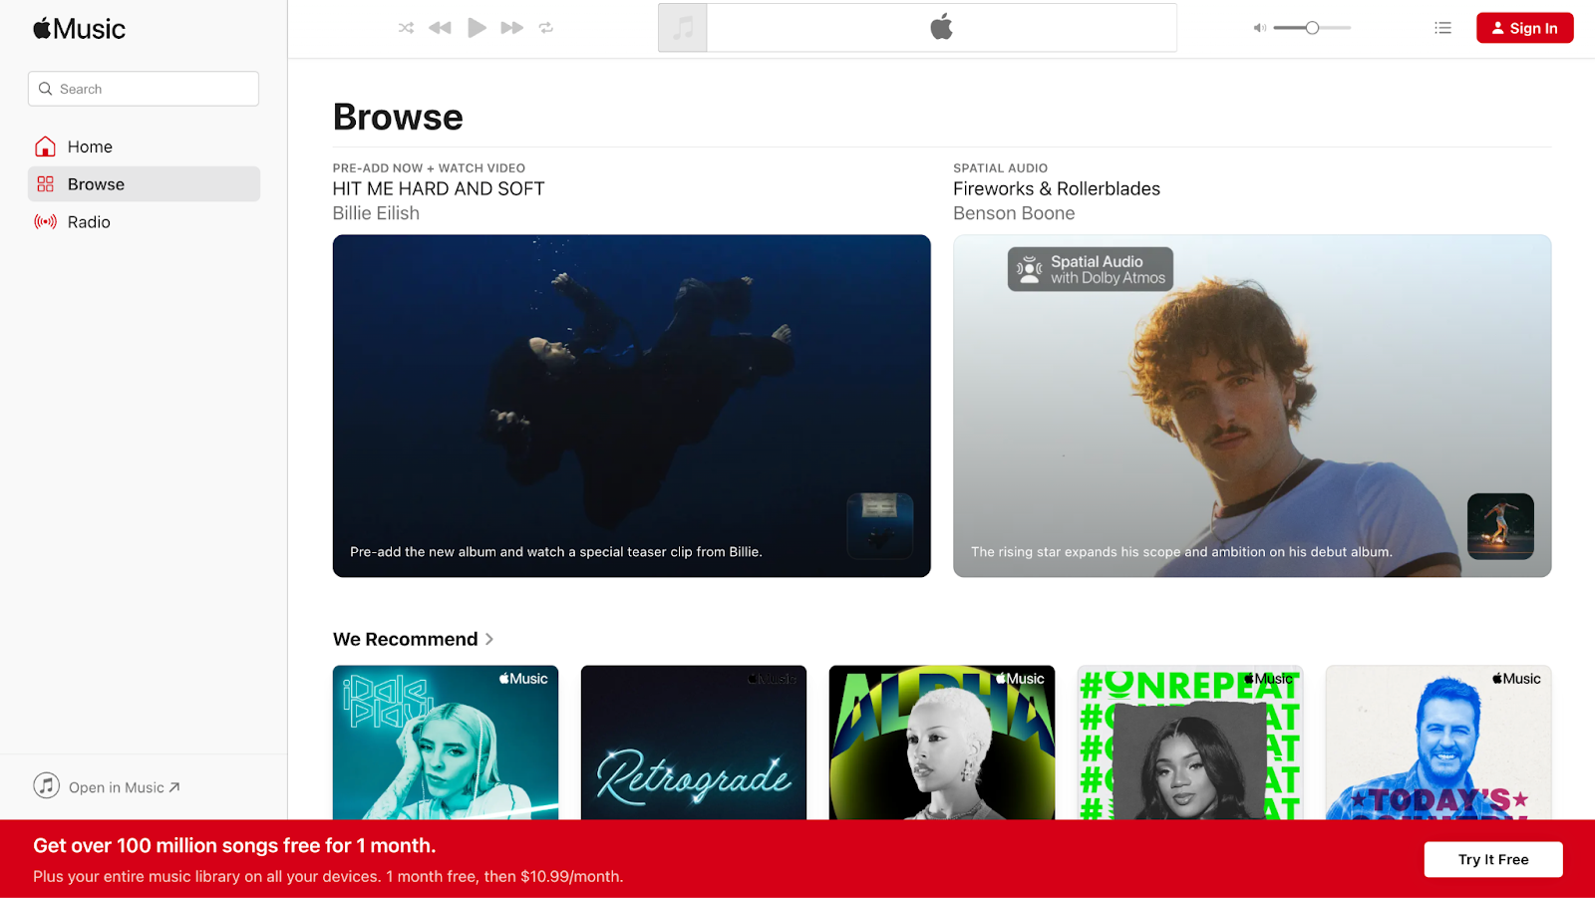Viewport: 1595px width, 898px height.
Task: Click small album thumbnail on Billie banner
Action: 880,526
